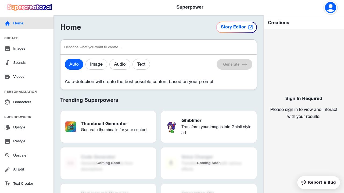Select the Auto generation mode
The width and height of the screenshot is (344, 193).
tap(74, 64)
